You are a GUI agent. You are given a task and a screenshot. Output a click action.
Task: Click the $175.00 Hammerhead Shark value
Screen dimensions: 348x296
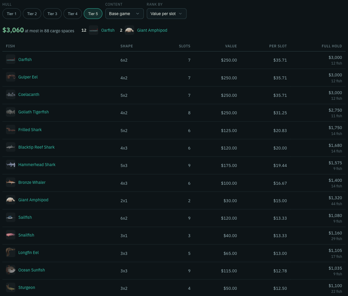click(x=229, y=165)
